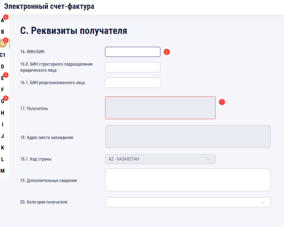Screen dimensions: 284x227
Task: Open section A in sidebar
Action: [x=3, y=20]
